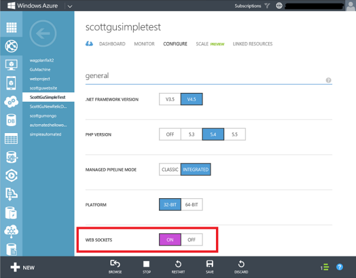Open the notifications list icon
This screenshot has height=278, width=356.
(325, 267)
